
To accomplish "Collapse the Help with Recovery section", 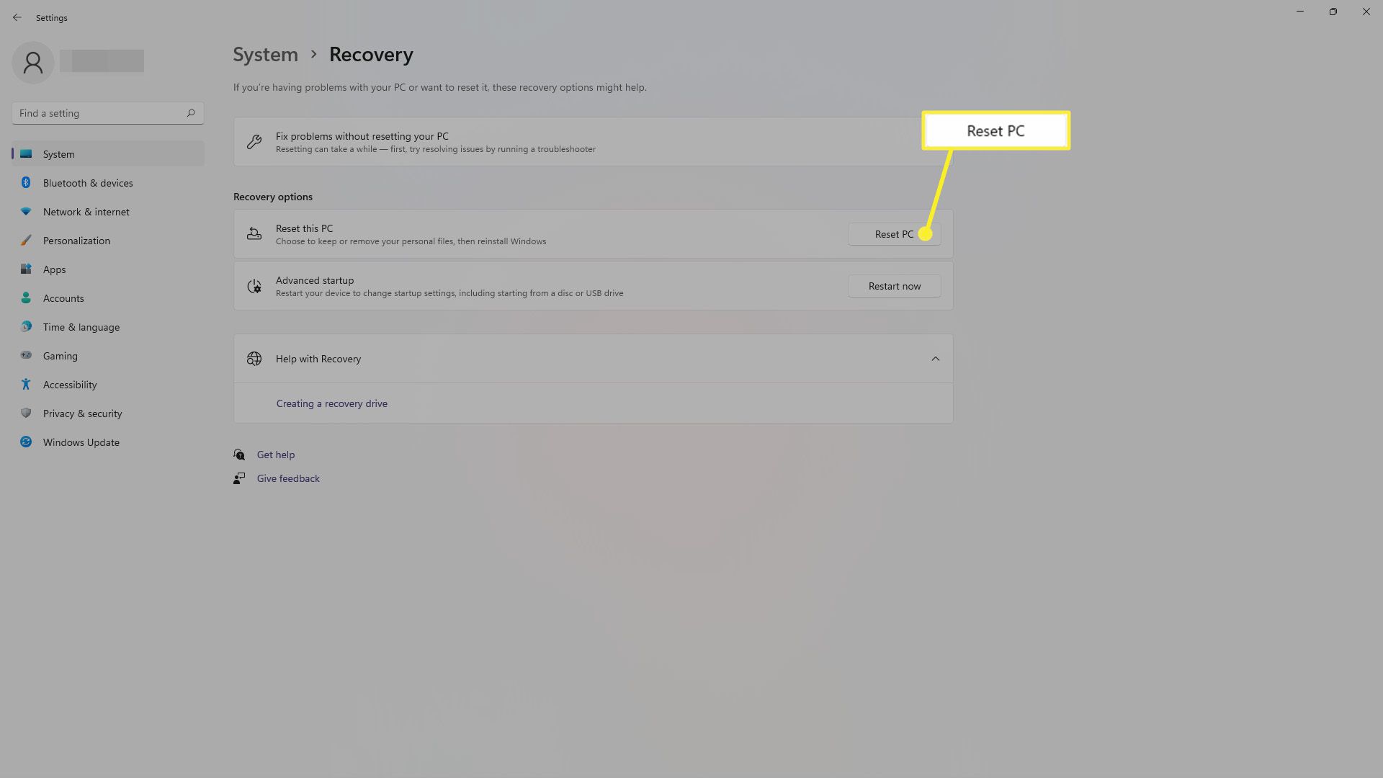I will (935, 358).
